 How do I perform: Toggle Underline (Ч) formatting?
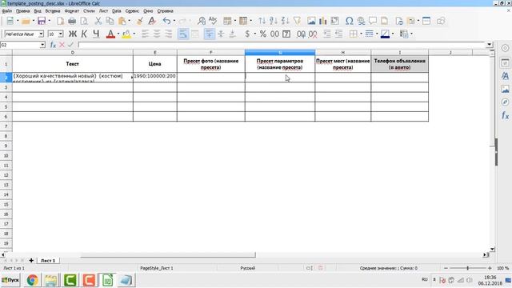point(96,34)
